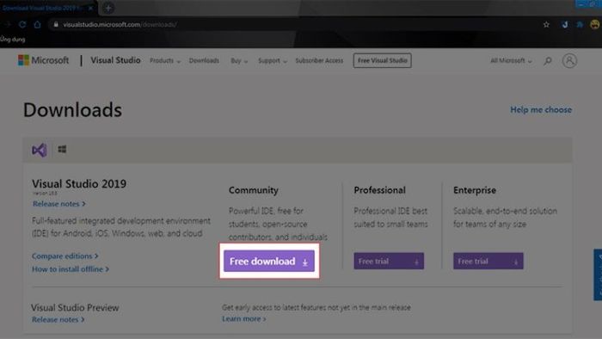Click the J extension icon

click(565, 25)
